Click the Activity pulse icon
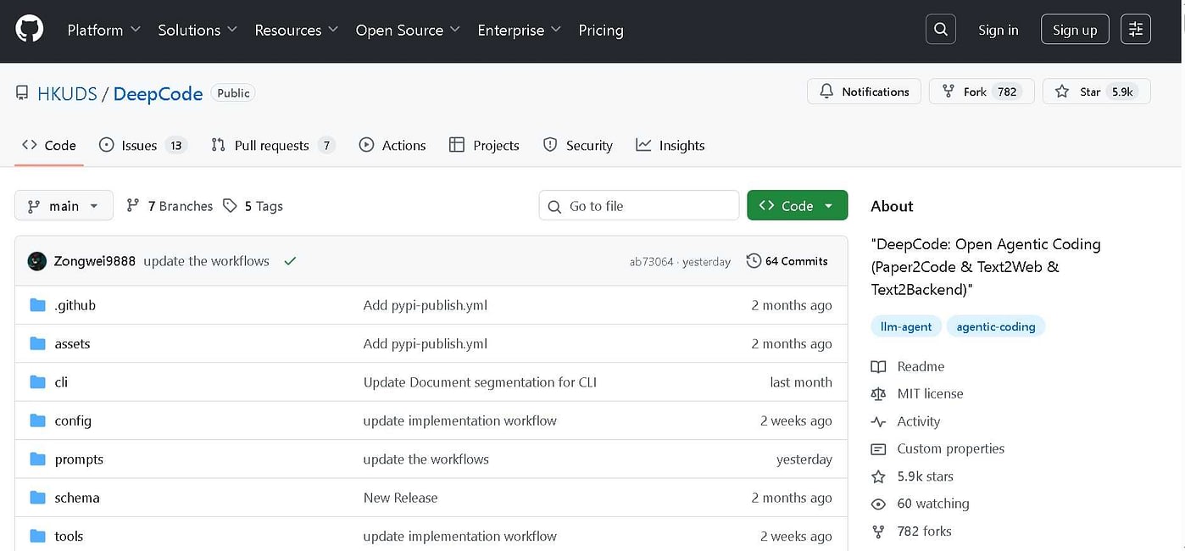The image size is (1185, 551). [x=879, y=421]
